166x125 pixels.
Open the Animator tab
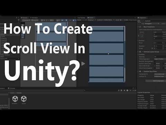click(34, 18)
